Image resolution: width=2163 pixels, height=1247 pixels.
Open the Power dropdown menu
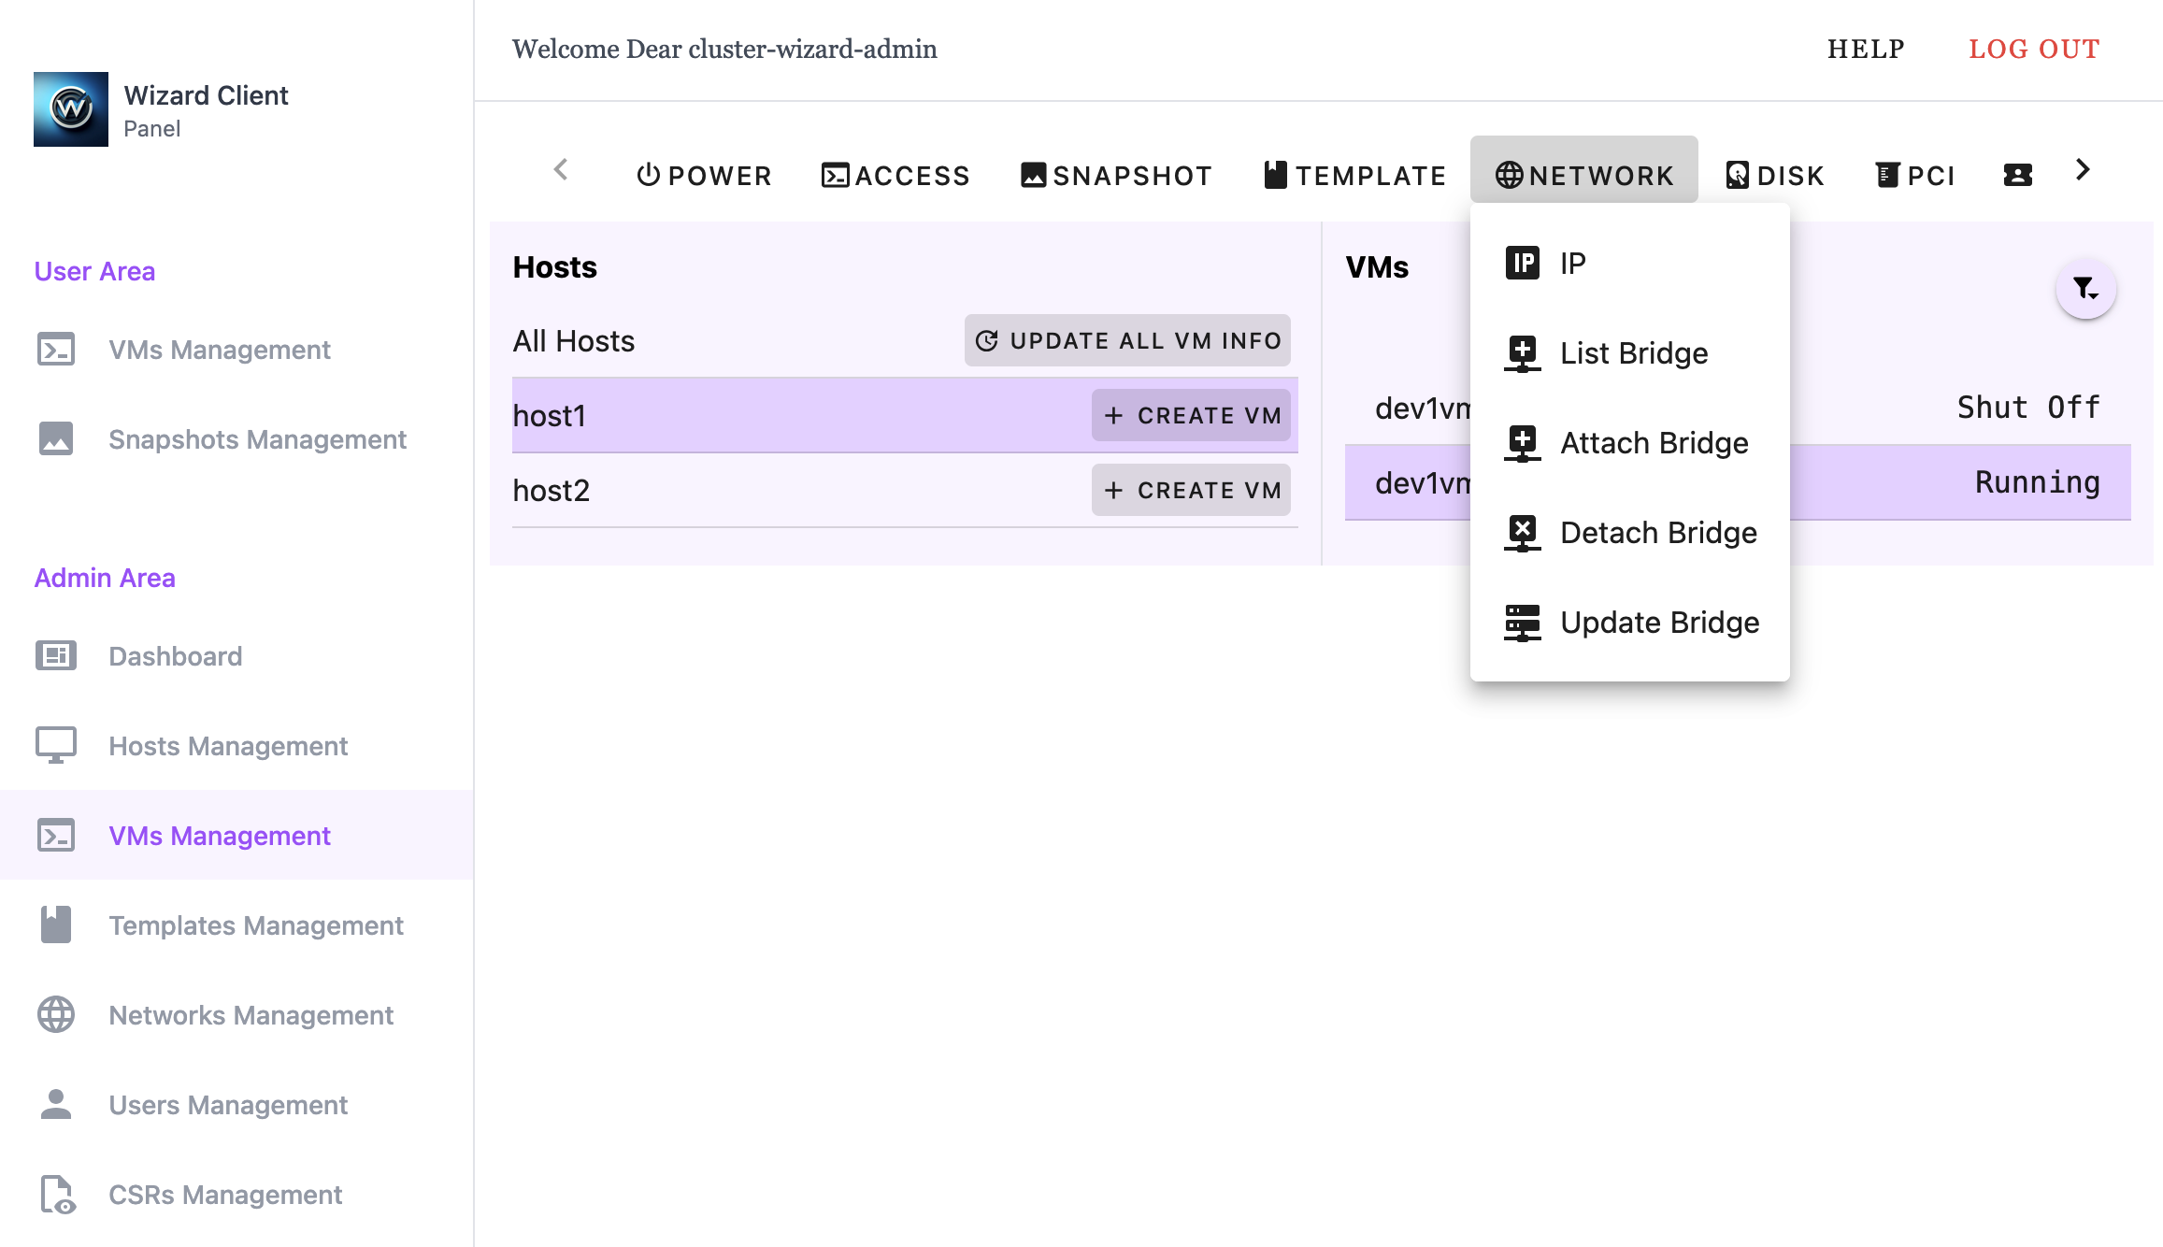(704, 176)
